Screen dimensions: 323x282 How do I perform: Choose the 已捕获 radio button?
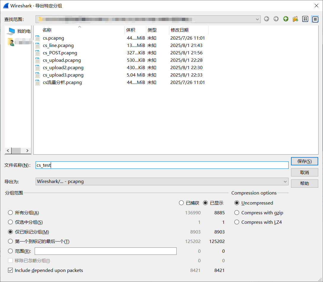[181, 203]
